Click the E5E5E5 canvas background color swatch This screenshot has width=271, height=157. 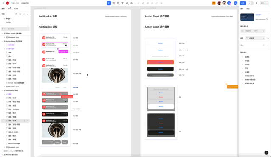(243, 31)
